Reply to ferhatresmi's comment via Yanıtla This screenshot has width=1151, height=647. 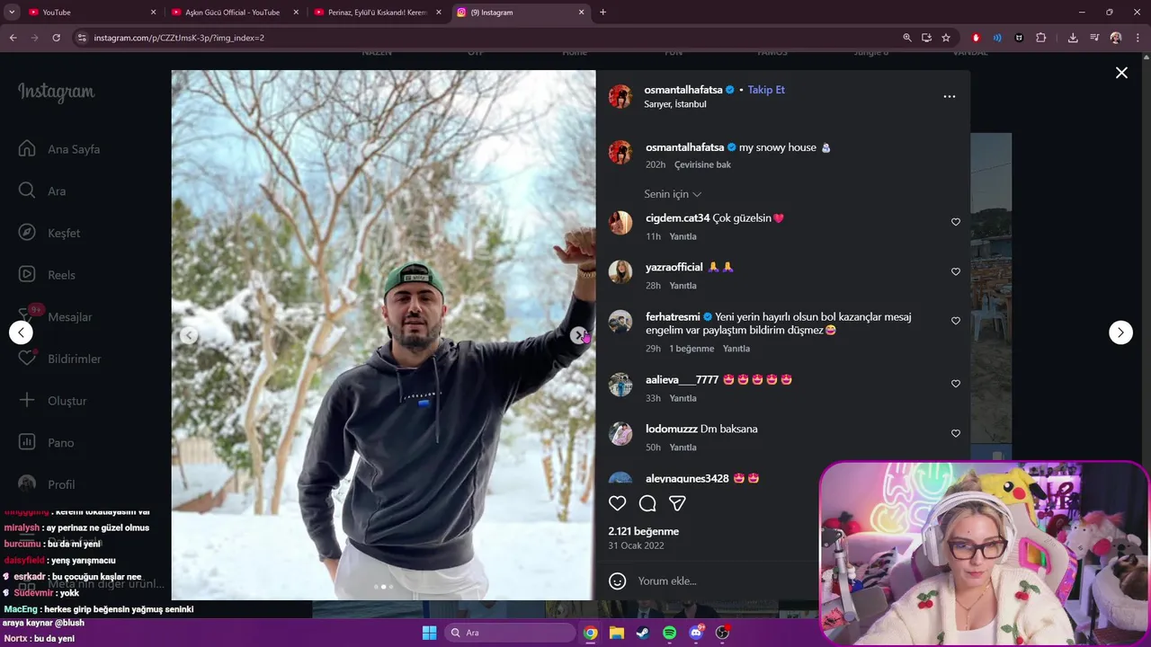736,349
